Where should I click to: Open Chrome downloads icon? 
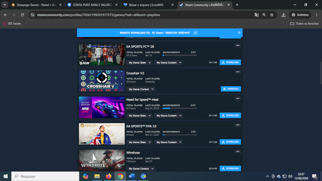point(283,15)
